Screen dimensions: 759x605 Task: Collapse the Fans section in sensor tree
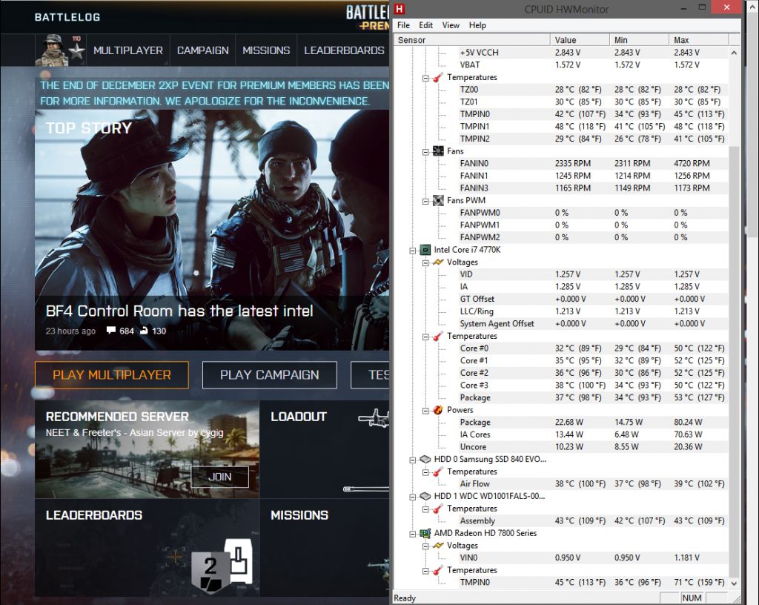point(426,151)
